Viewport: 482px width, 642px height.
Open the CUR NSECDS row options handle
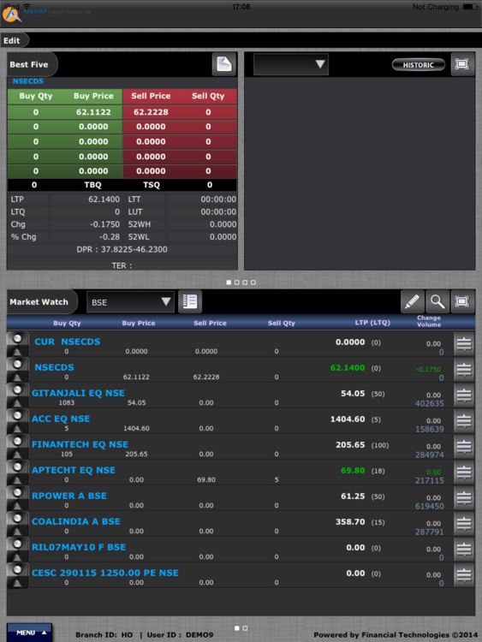point(463,344)
